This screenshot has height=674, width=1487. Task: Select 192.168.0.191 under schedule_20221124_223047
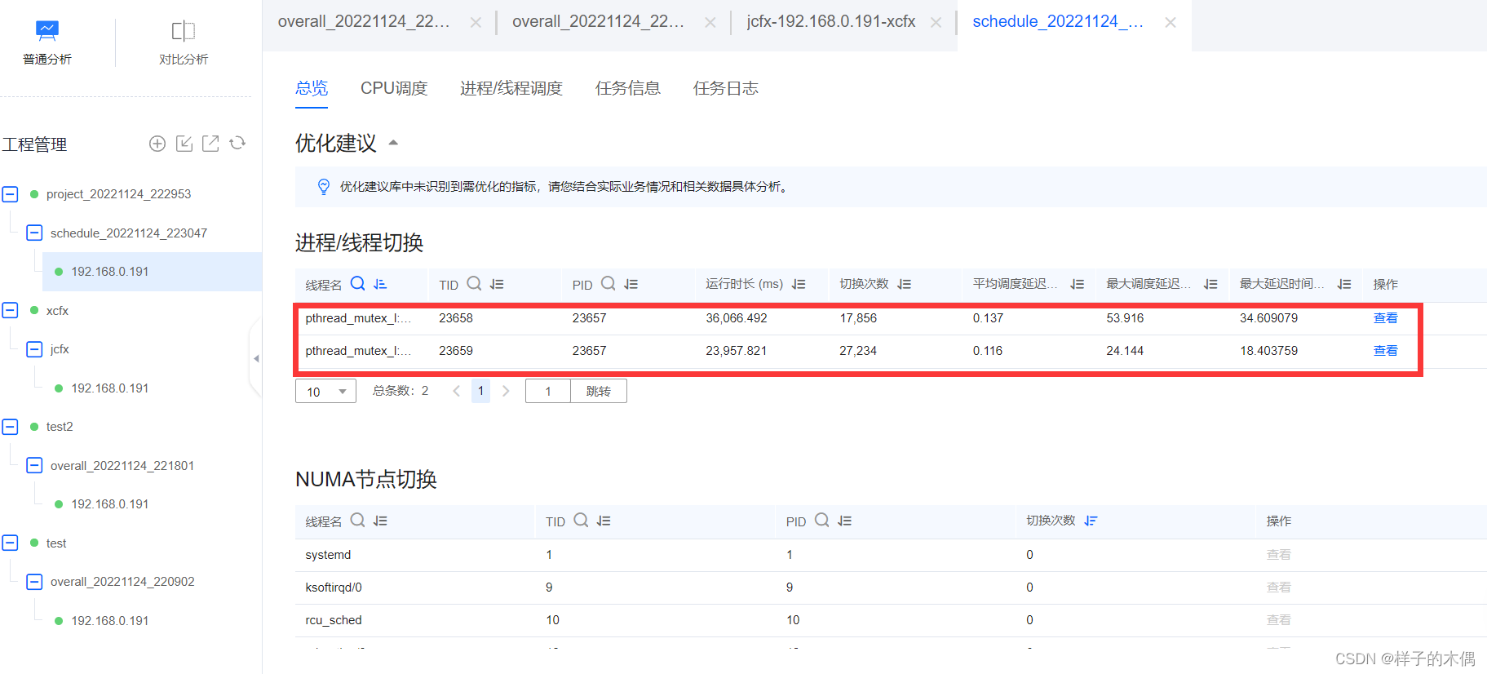(110, 272)
